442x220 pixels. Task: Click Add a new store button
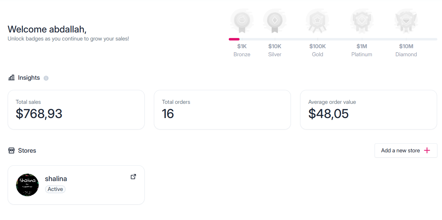[x=406, y=150]
